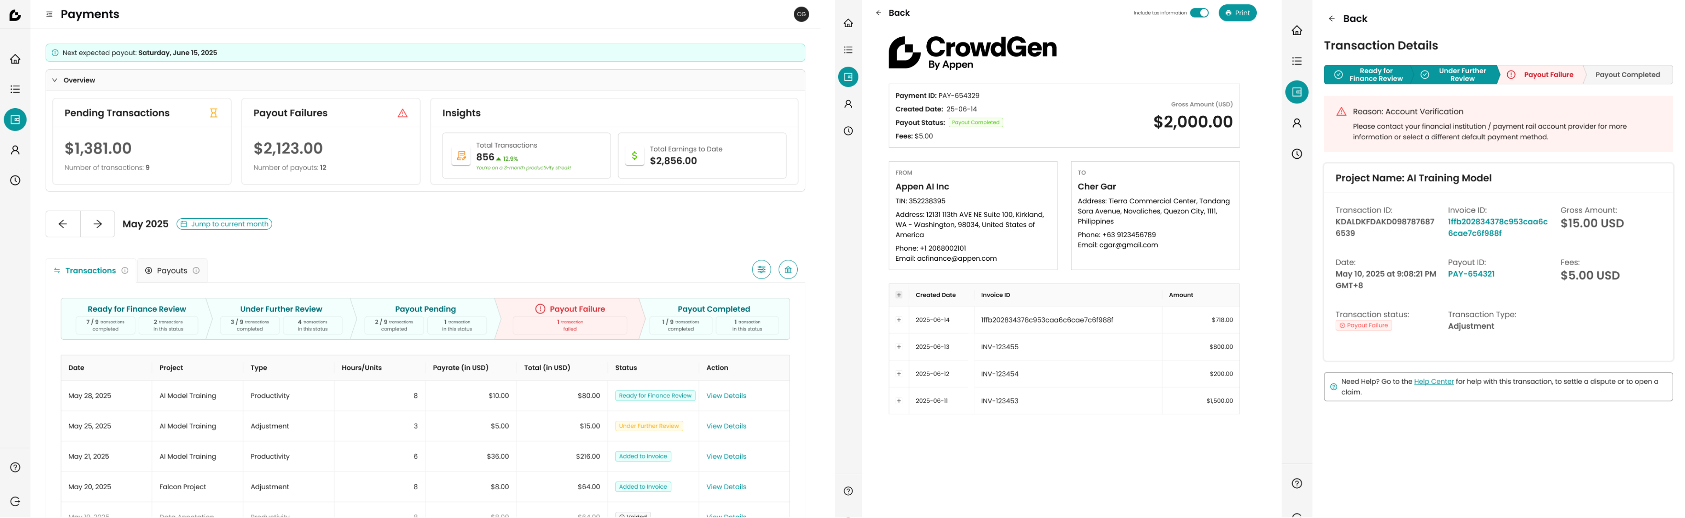Go Back from Transaction Details
1685x518 pixels.
click(x=1348, y=18)
